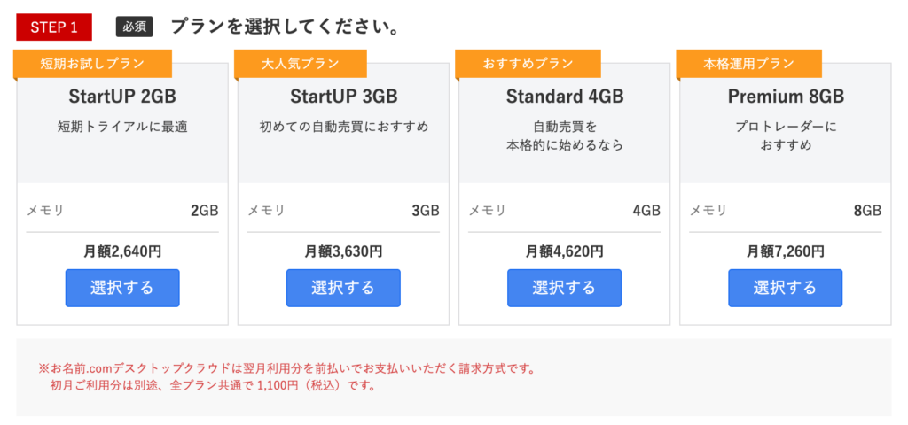Click the Standard 4GB plan title
Image resolution: width=908 pixels, height=425 pixels.
point(564,96)
